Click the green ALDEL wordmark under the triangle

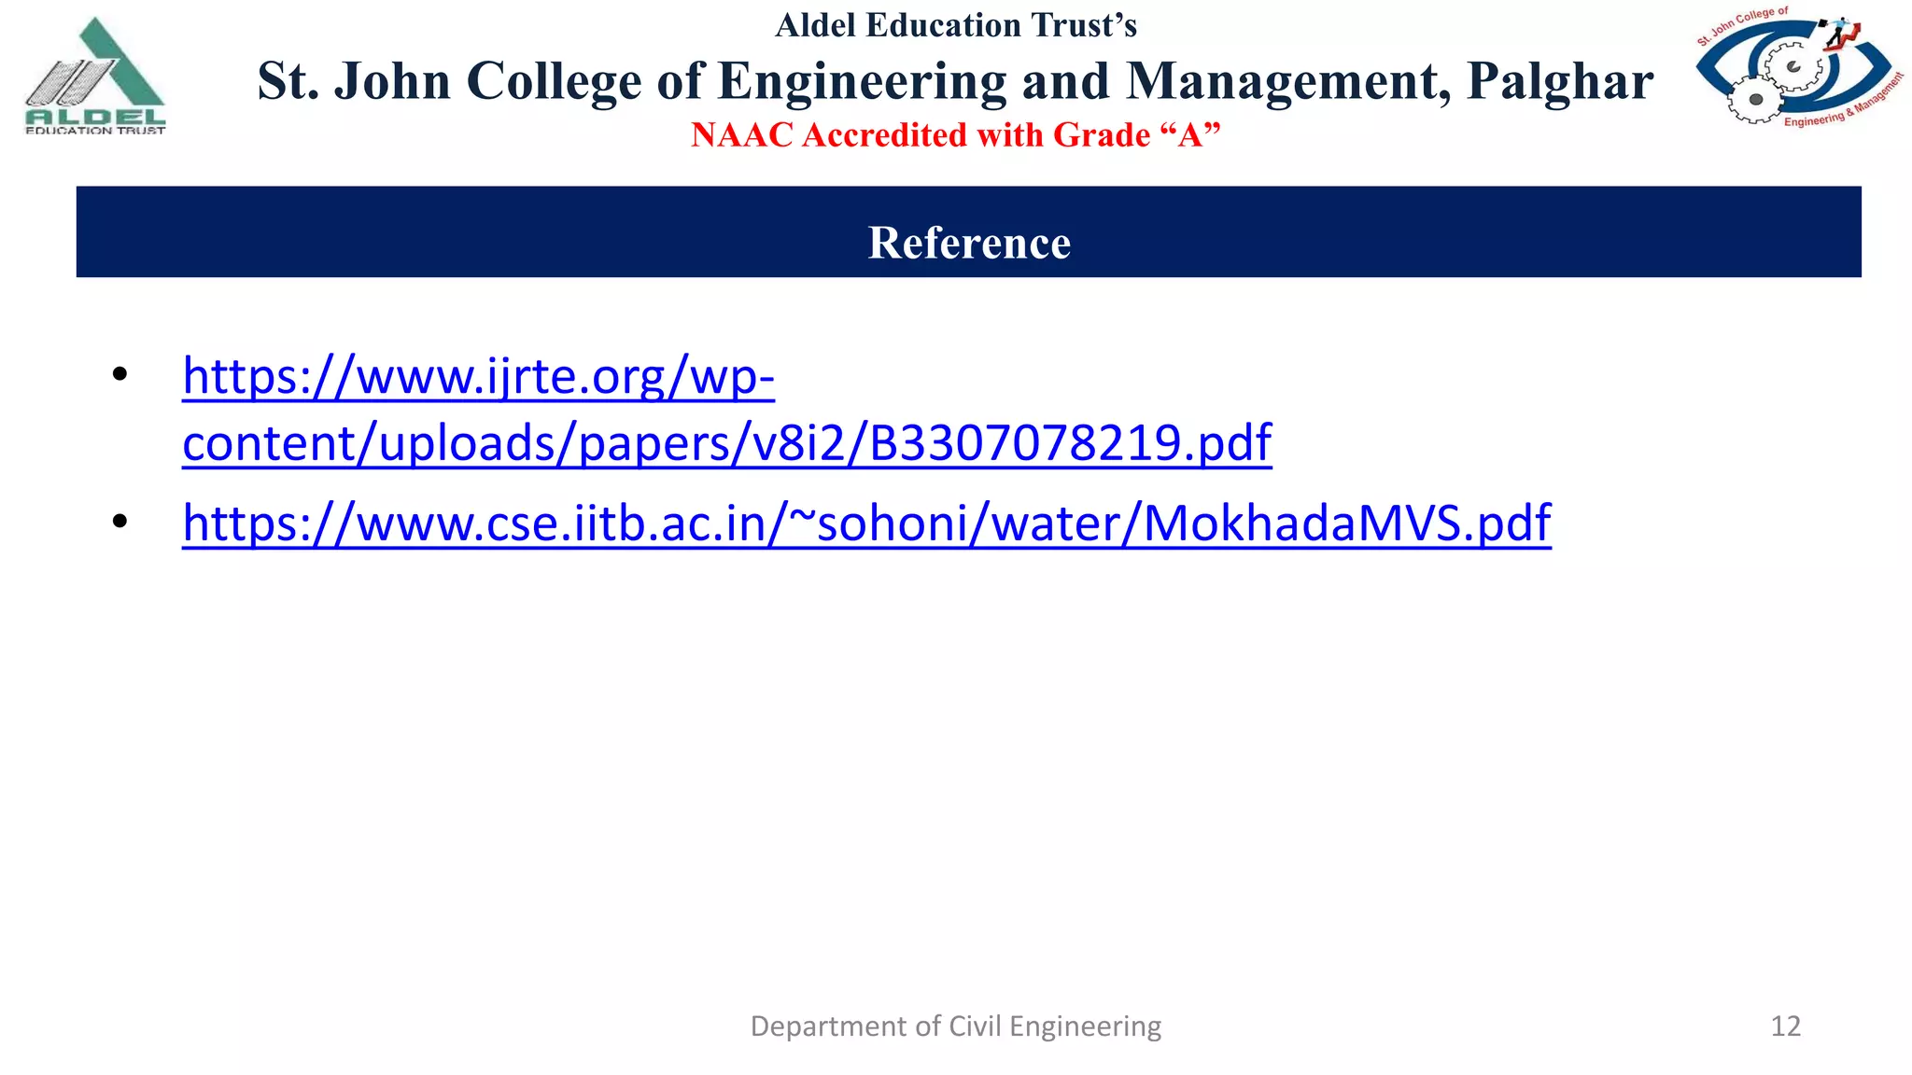tap(95, 118)
